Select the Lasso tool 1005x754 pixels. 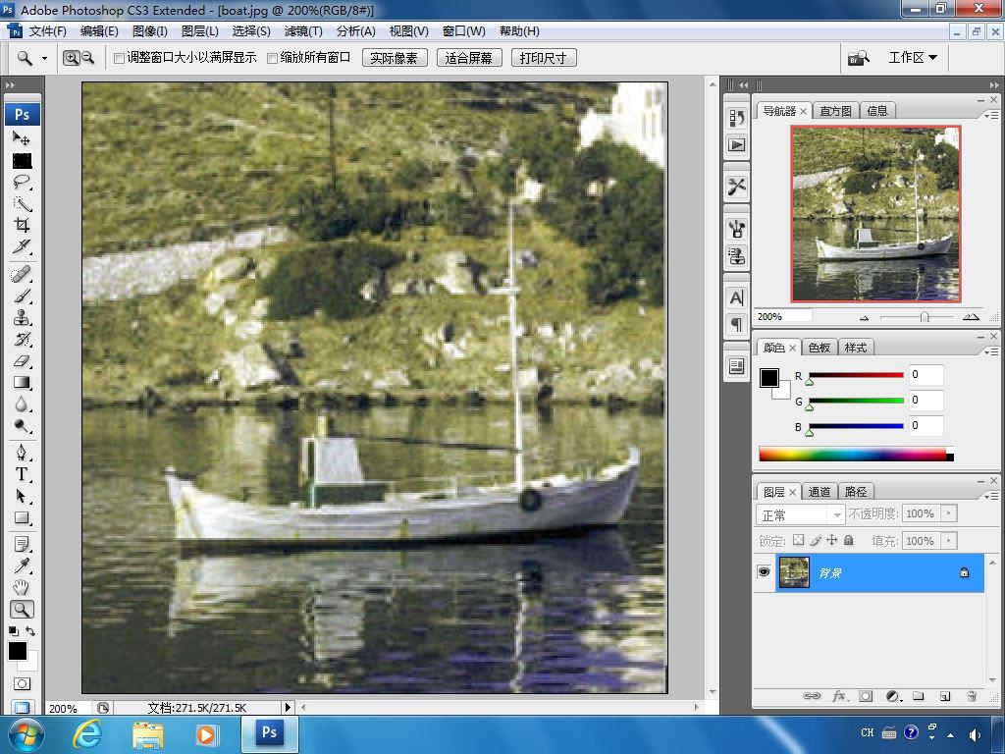(x=22, y=182)
